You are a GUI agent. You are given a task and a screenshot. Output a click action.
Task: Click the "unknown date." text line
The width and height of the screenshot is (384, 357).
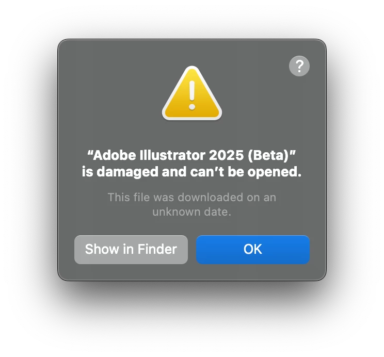(x=192, y=212)
